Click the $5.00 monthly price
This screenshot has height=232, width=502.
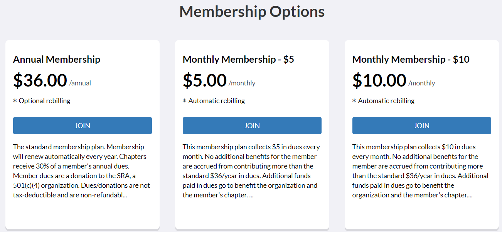(205, 80)
